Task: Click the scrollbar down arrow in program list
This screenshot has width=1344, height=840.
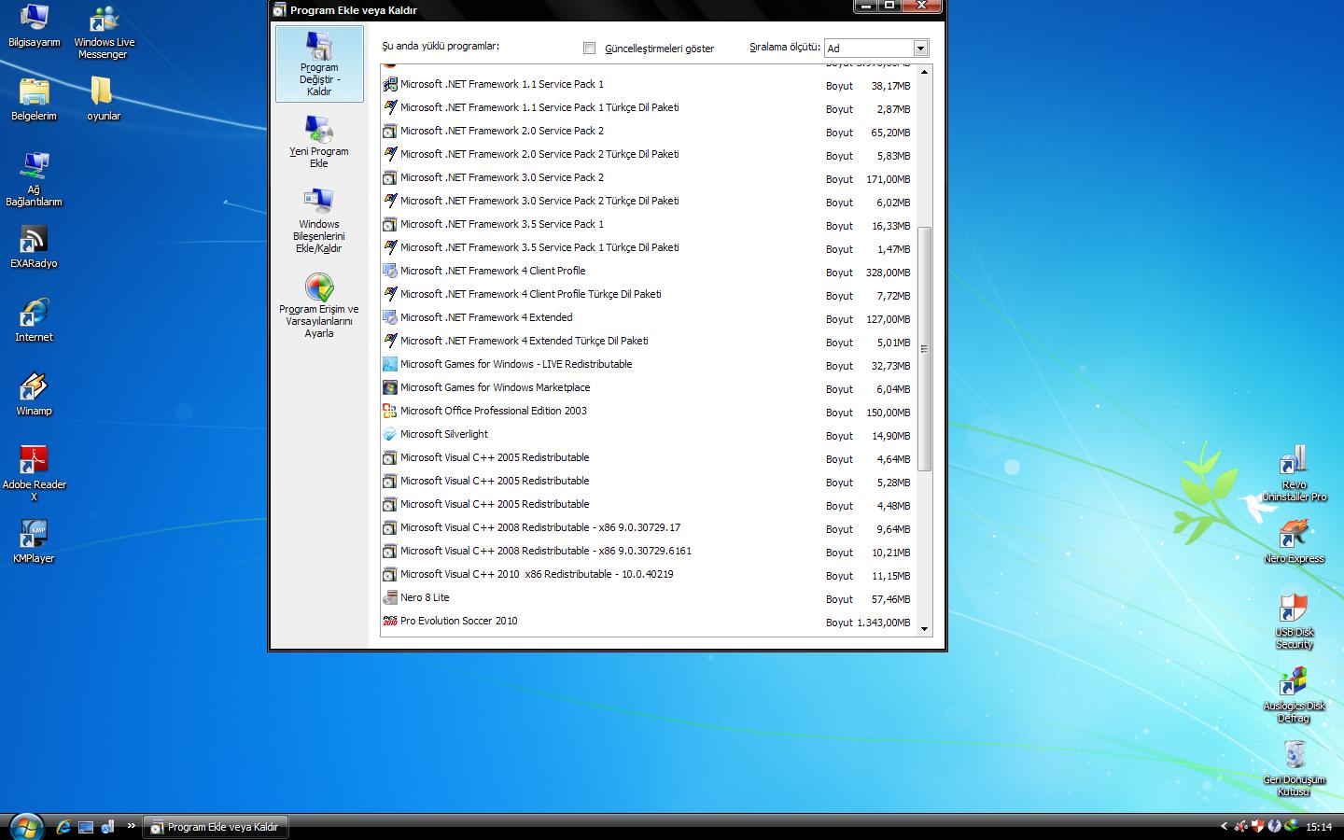Action: (925, 628)
